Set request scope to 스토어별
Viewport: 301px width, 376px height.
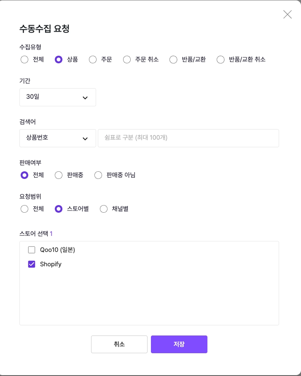point(59,209)
